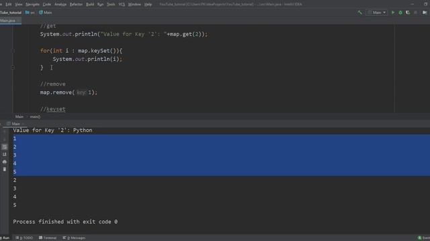Toggle soft-wrap icon in Run panel sidebar
430x241 pixels.
click(x=5, y=147)
